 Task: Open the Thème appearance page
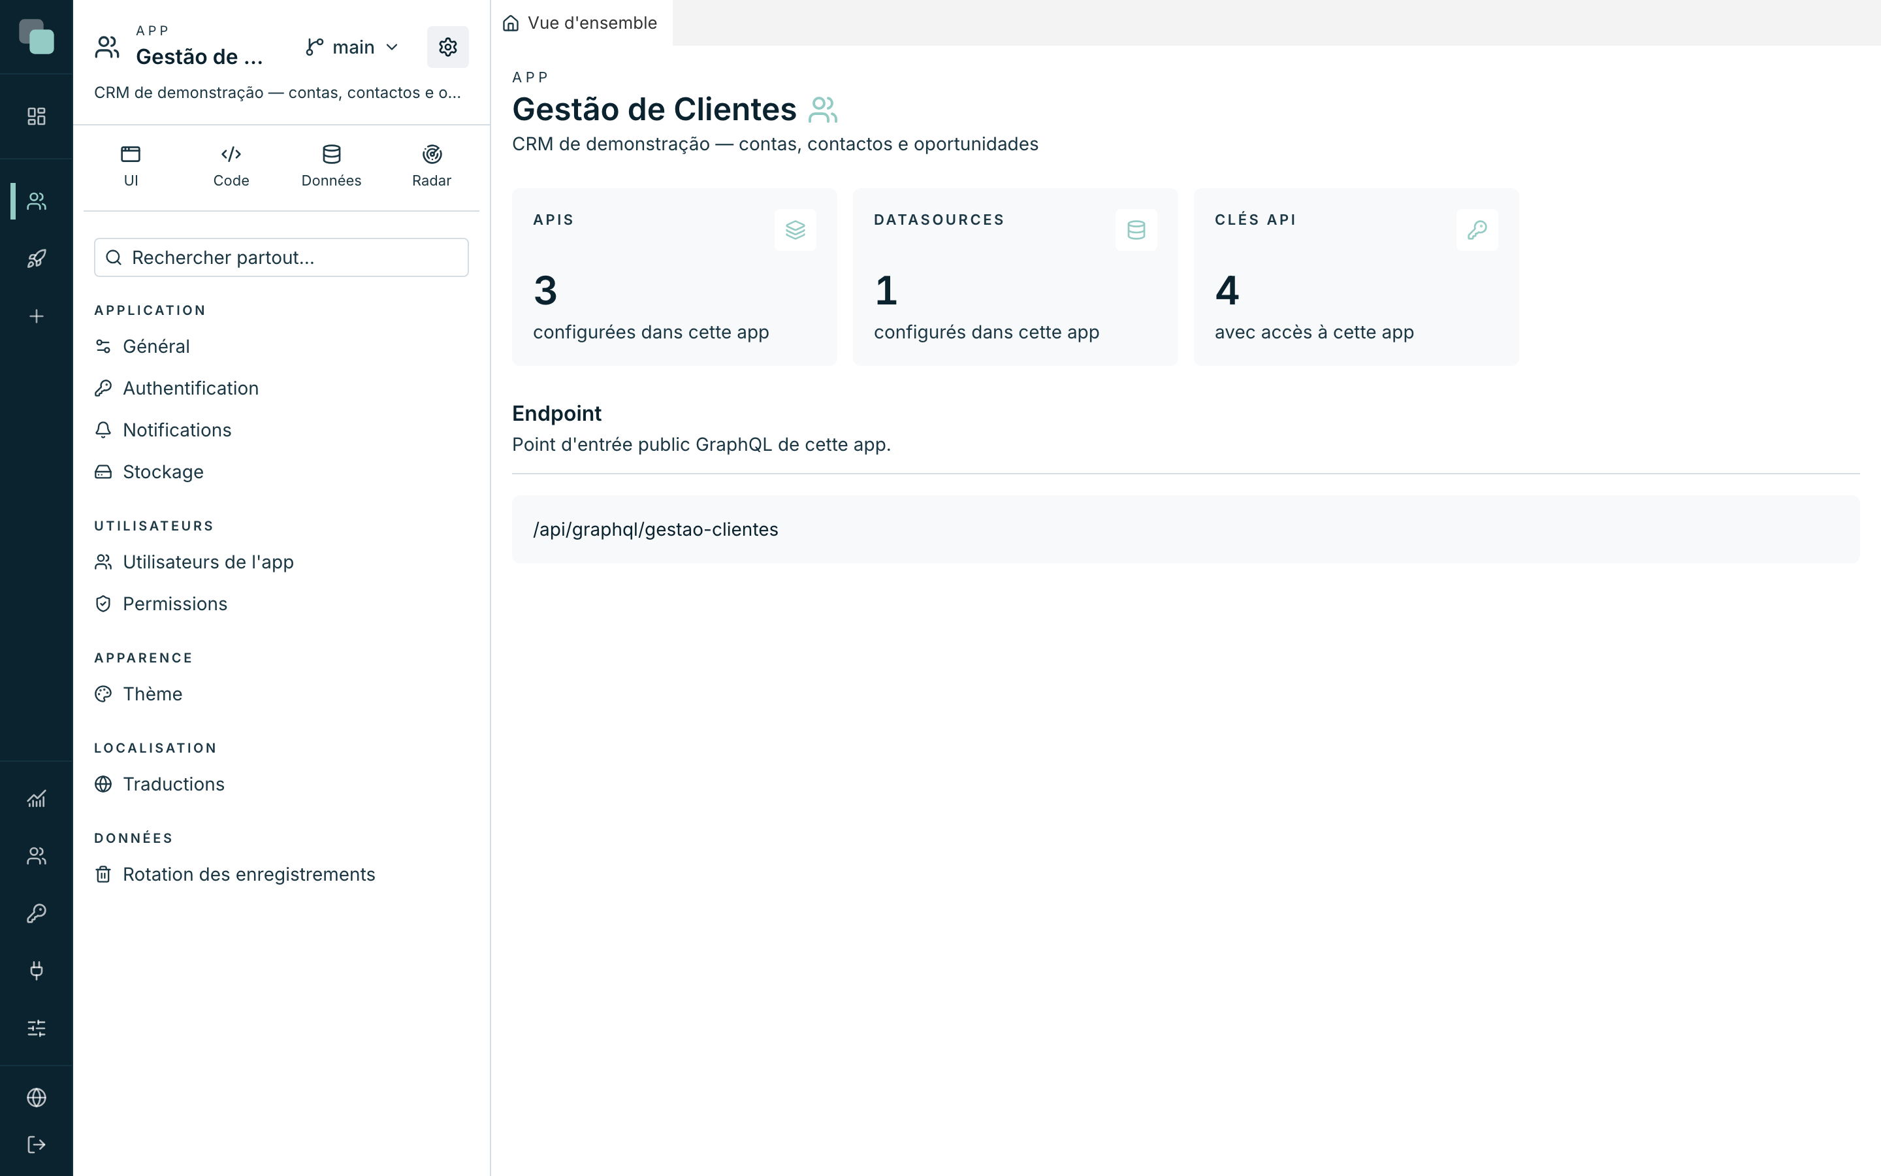[x=281, y=694]
